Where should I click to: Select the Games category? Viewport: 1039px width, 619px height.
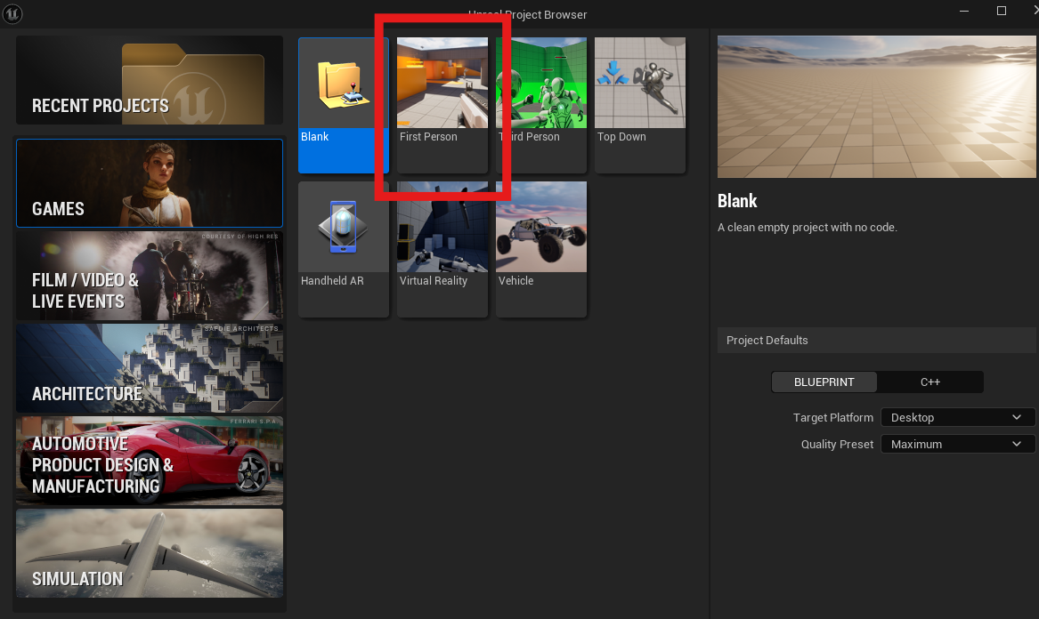pos(150,183)
